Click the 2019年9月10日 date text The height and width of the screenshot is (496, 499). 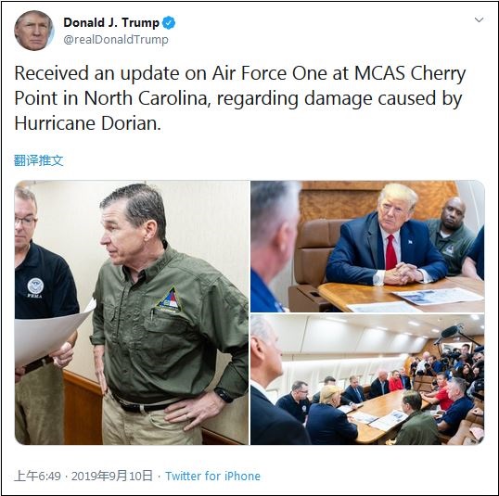click(112, 476)
